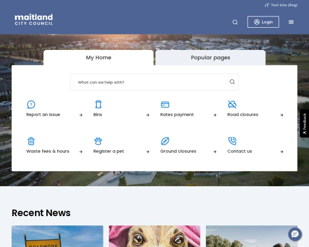Click the arrow next to Report an issue
The height and width of the screenshot is (247, 309).
tap(81, 115)
